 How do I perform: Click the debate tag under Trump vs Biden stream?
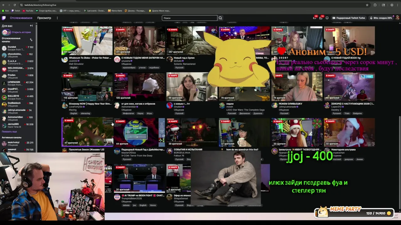click(126, 205)
